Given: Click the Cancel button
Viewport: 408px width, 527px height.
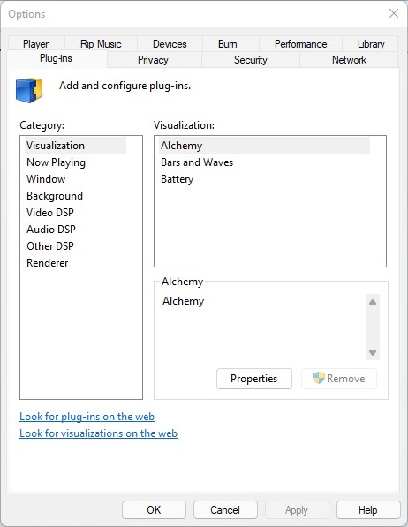Looking at the screenshot, I should 225,510.
